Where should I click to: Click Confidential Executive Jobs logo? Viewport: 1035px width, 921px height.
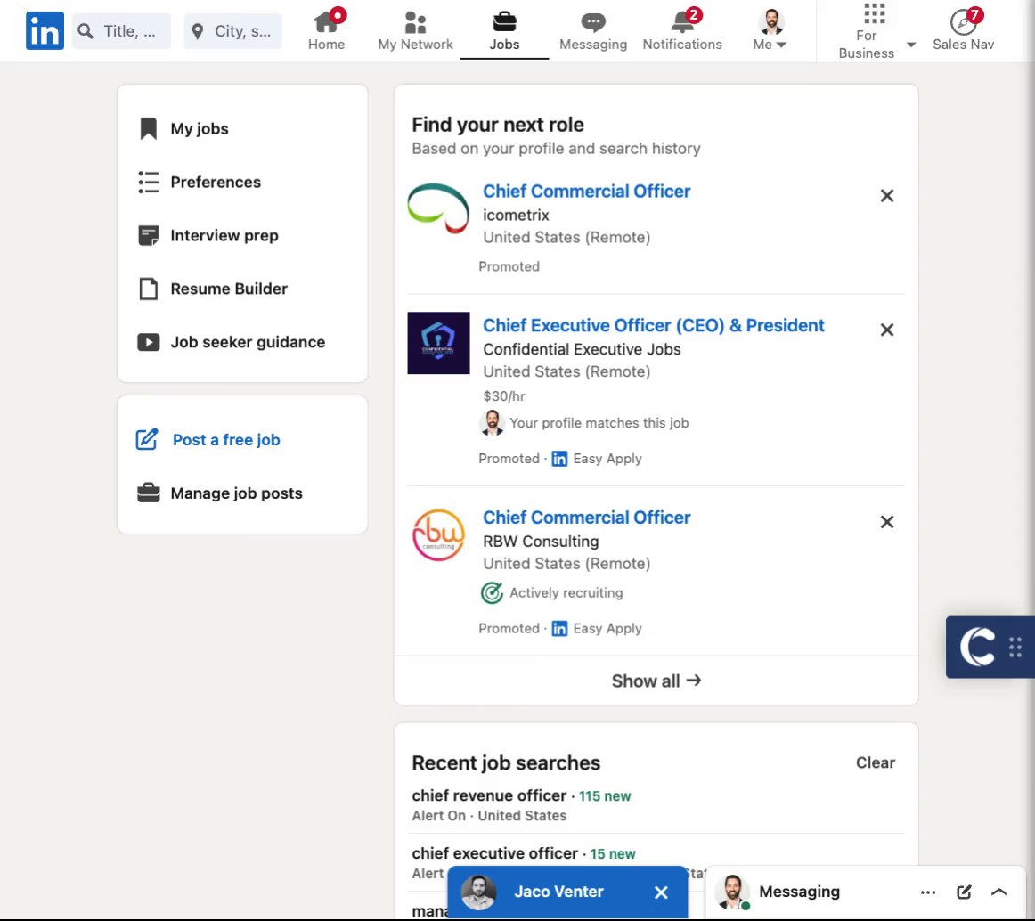(x=438, y=343)
